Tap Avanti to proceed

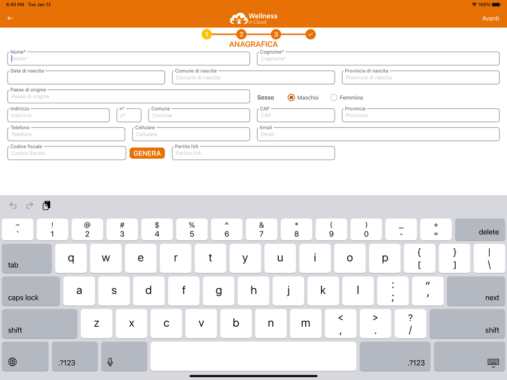tap(490, 18)
